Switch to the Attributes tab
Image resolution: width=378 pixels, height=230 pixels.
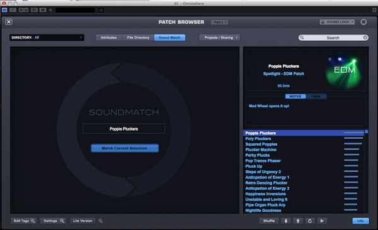click(109, 38)
